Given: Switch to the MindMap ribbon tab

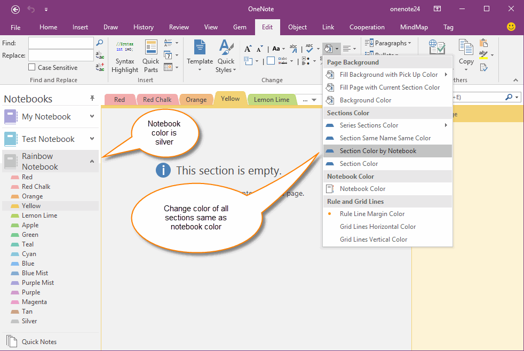Looking at the screenshot, I should 414,27.
